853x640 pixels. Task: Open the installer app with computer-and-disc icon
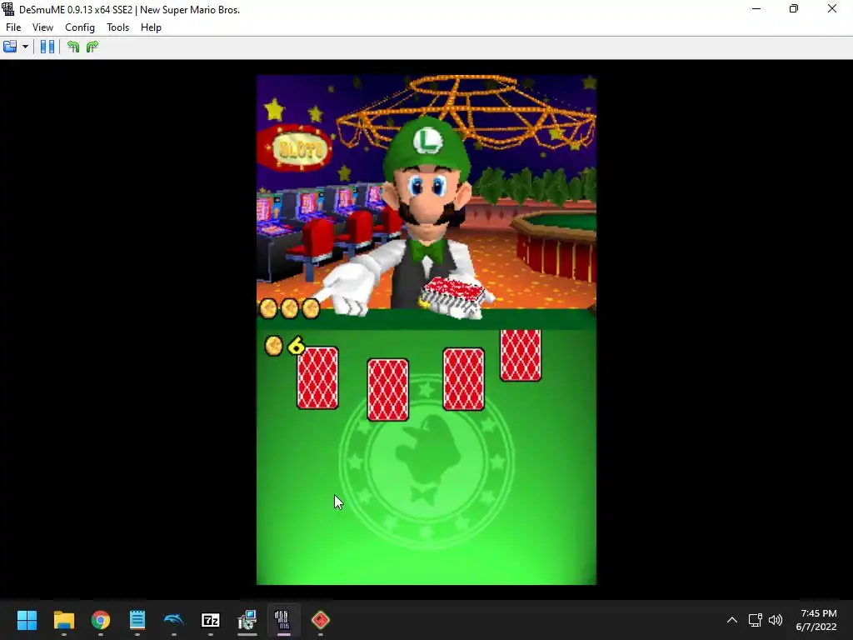coord(247,620)
